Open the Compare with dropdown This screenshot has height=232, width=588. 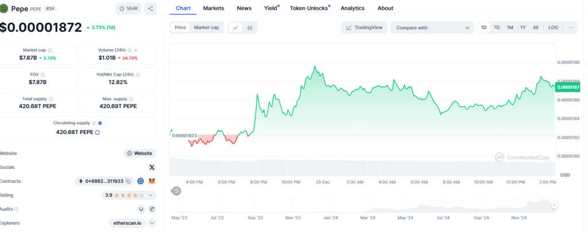(432, 27)
